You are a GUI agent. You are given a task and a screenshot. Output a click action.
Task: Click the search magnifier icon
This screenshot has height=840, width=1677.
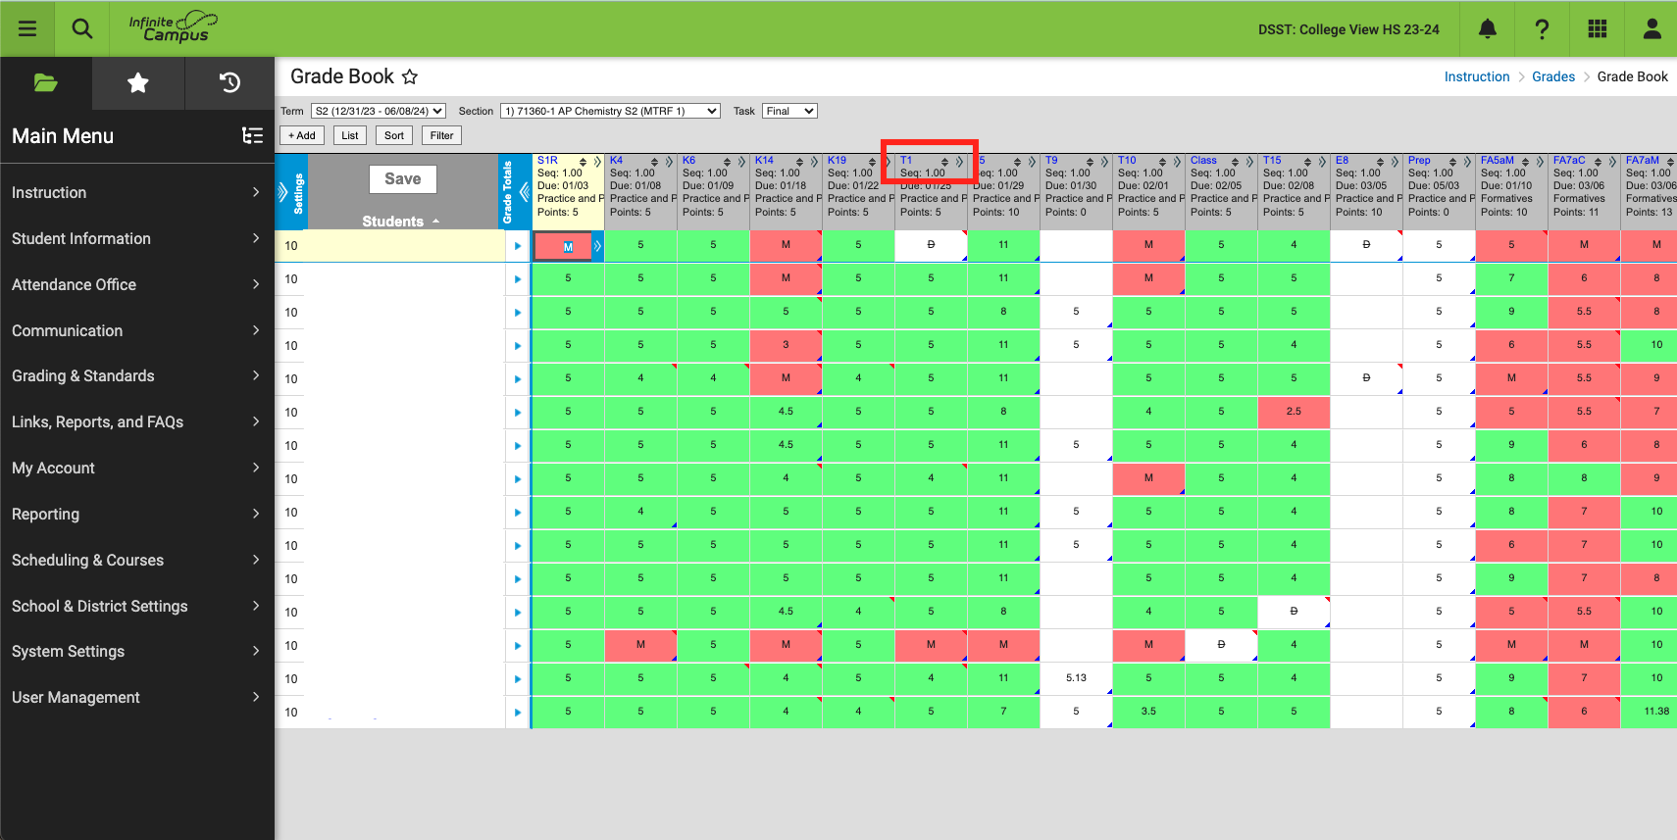82,28
